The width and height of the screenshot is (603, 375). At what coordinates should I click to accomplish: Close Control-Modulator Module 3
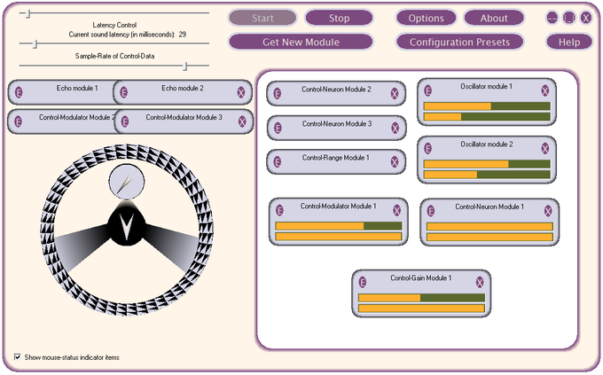pyautogui.click(x=242, y=121)
